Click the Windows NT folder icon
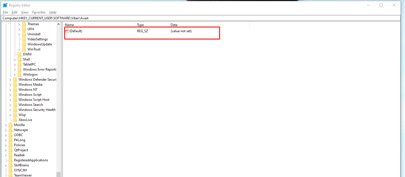The image size is (405, 177). [x=15, y=90]
